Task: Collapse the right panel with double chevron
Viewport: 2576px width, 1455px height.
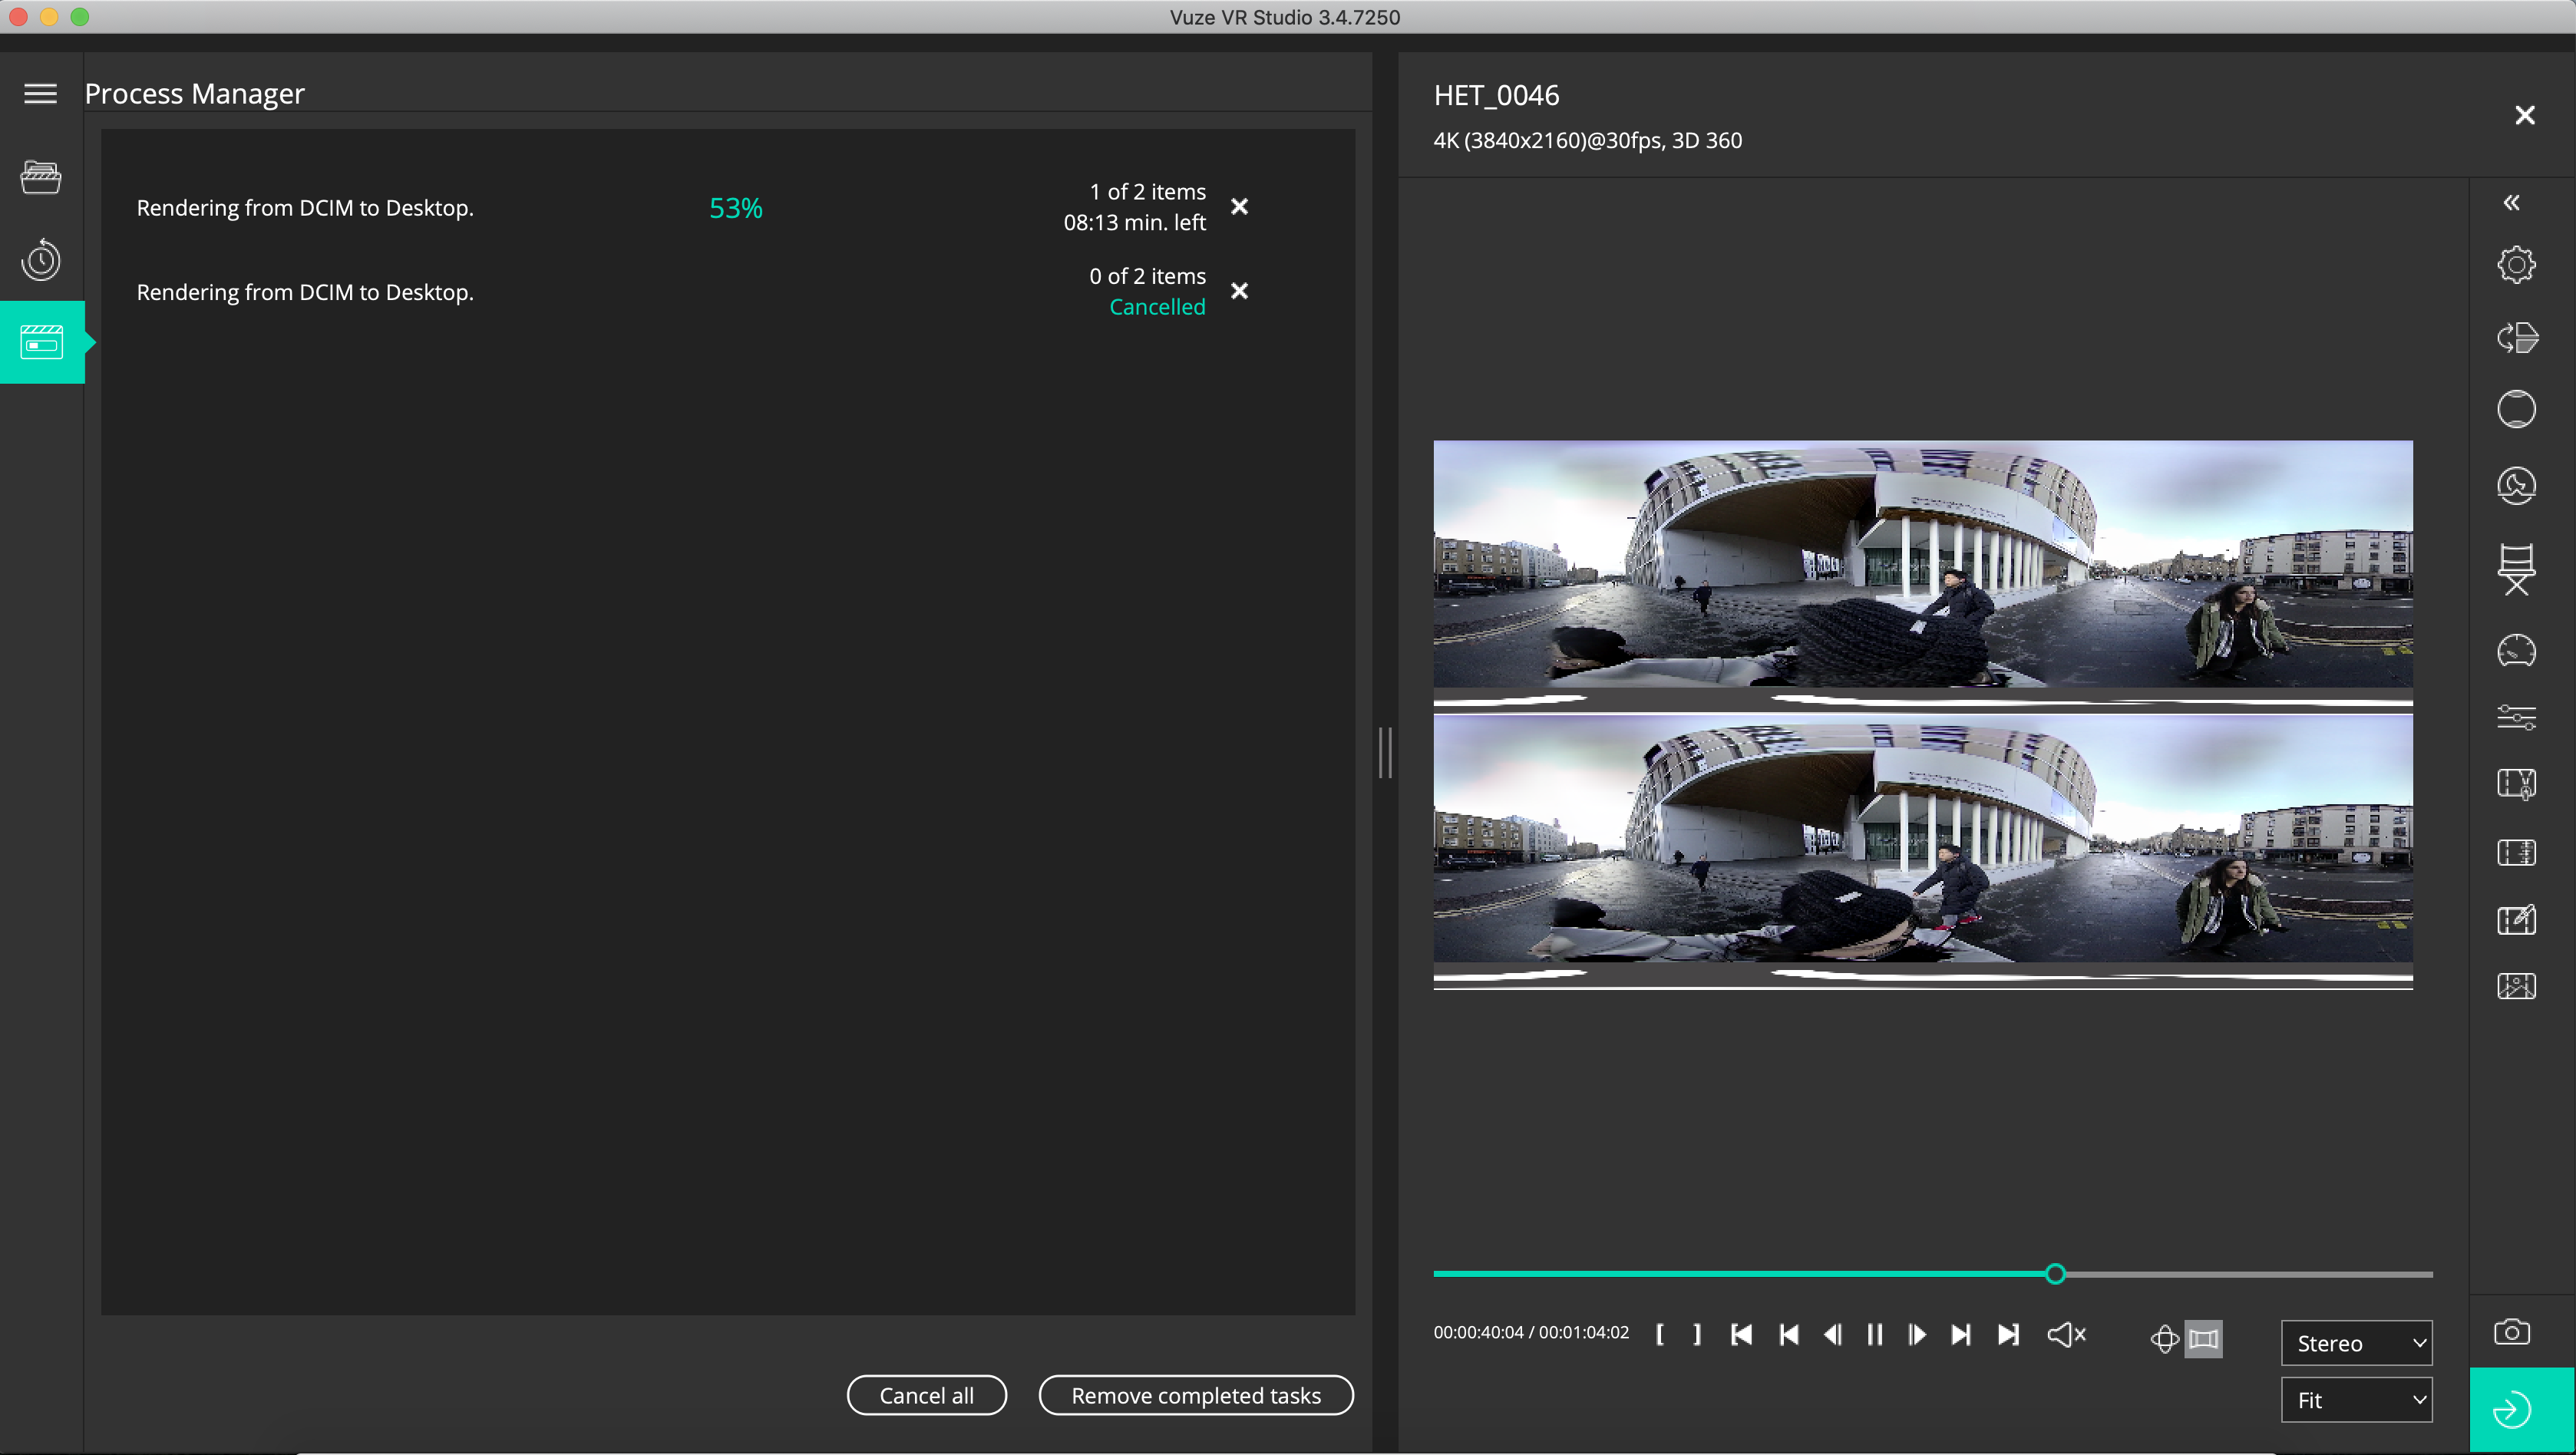Action: point(2511,203)
